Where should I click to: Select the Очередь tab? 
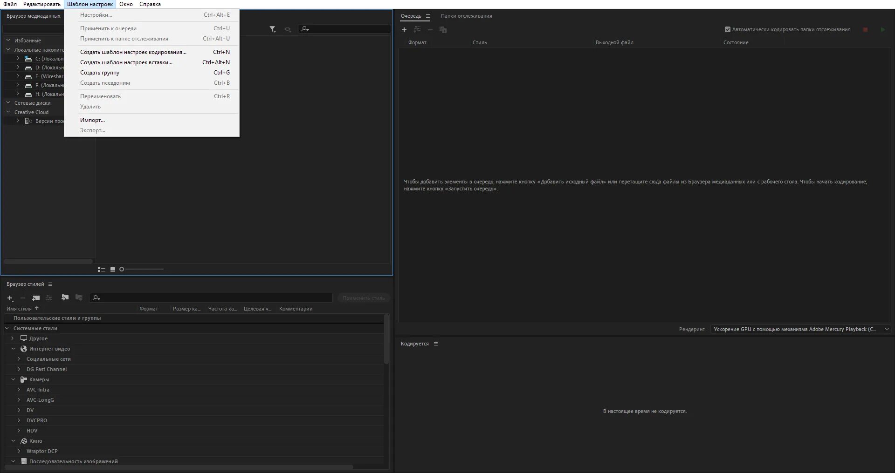tap(411, 16)
